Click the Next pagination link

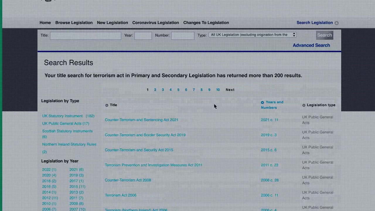tap(230, 90)
